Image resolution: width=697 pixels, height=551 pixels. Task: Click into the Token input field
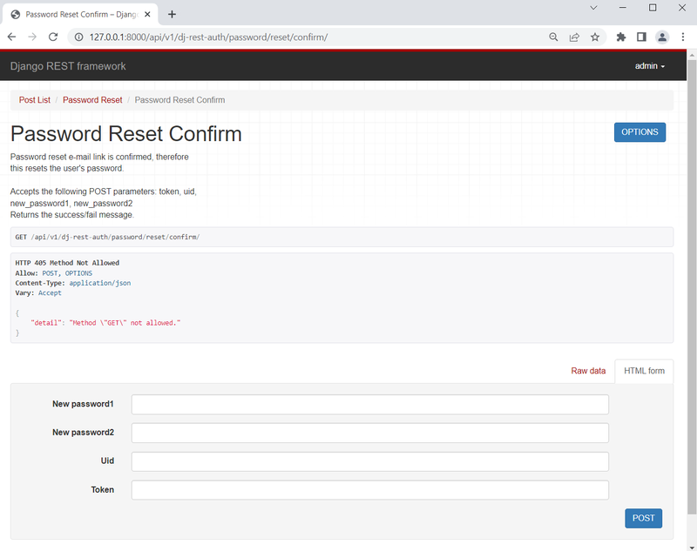[x=369, y=490]
